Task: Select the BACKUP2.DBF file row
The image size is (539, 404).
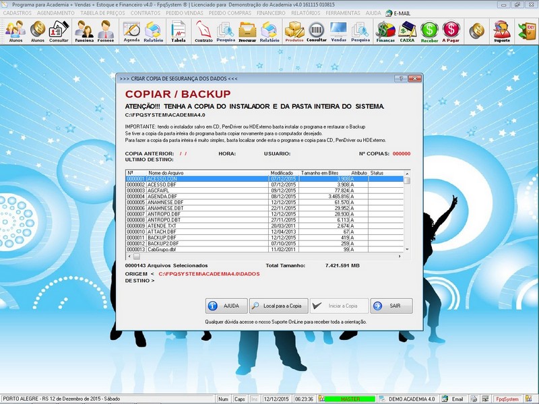Action: click(x=265, y=244)
